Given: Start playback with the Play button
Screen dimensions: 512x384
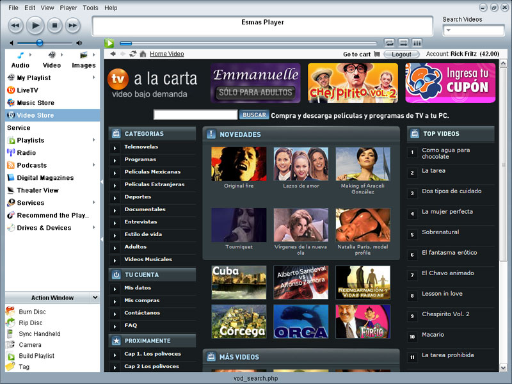Looking at the screenshot, I should (35, 25).
